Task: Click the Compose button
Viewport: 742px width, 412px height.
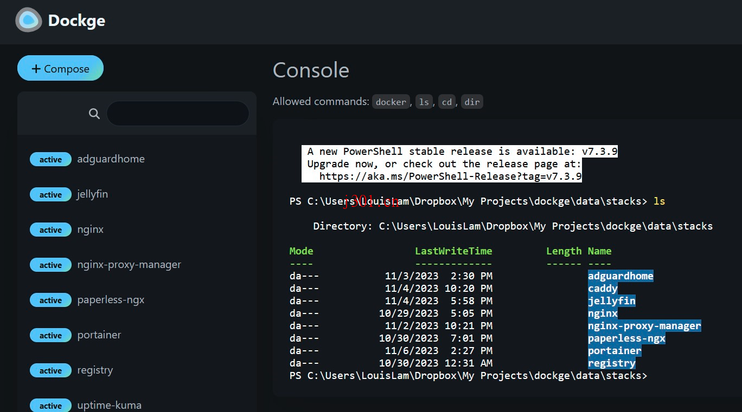Action: pyautogui.click(x=60, y=68)
